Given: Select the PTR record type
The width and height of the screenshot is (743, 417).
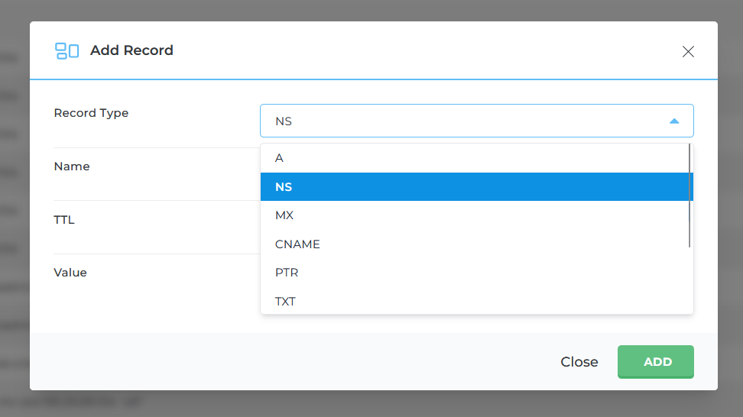Looking at the screenshot, I should click(287, 273).
